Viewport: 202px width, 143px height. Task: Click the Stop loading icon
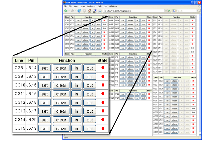(x=84, y=11)
